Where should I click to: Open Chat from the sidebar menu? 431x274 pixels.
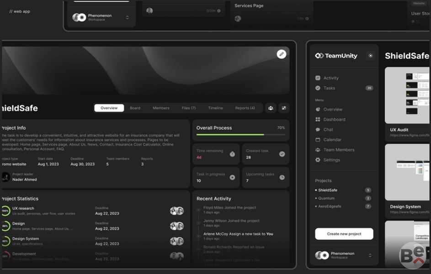coord(325,130)
